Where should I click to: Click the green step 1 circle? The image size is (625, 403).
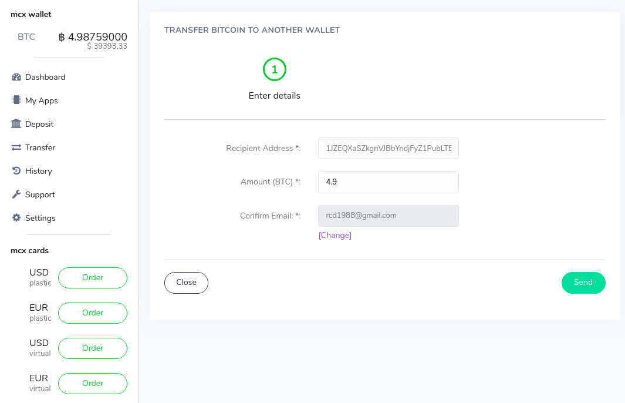pyautogui.click(x=275, y=69)
